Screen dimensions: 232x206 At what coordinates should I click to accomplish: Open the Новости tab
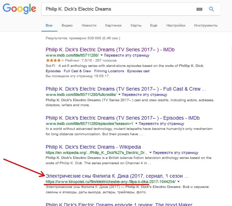click(x=89, y=25)
